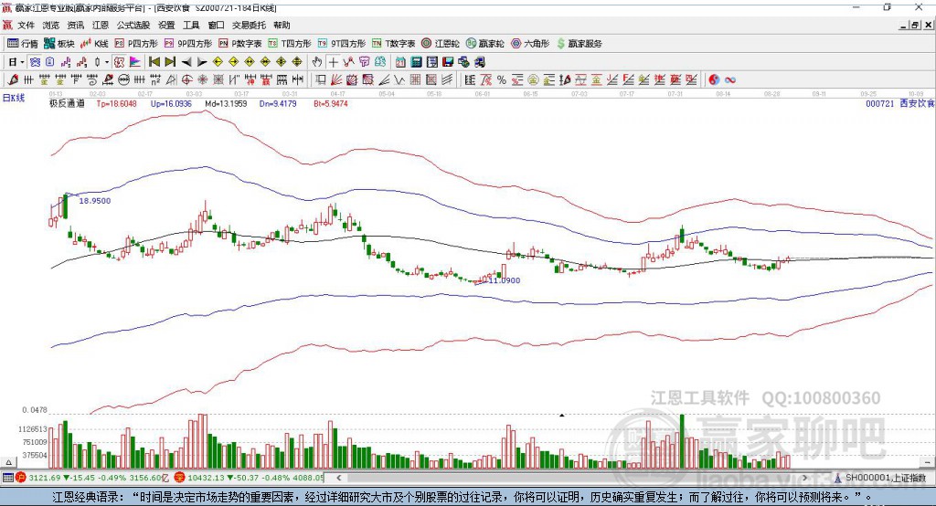The width and height of the screenshot is (936, 506).
Task: Open the T数字表 tool
Action: click(393, 44)
